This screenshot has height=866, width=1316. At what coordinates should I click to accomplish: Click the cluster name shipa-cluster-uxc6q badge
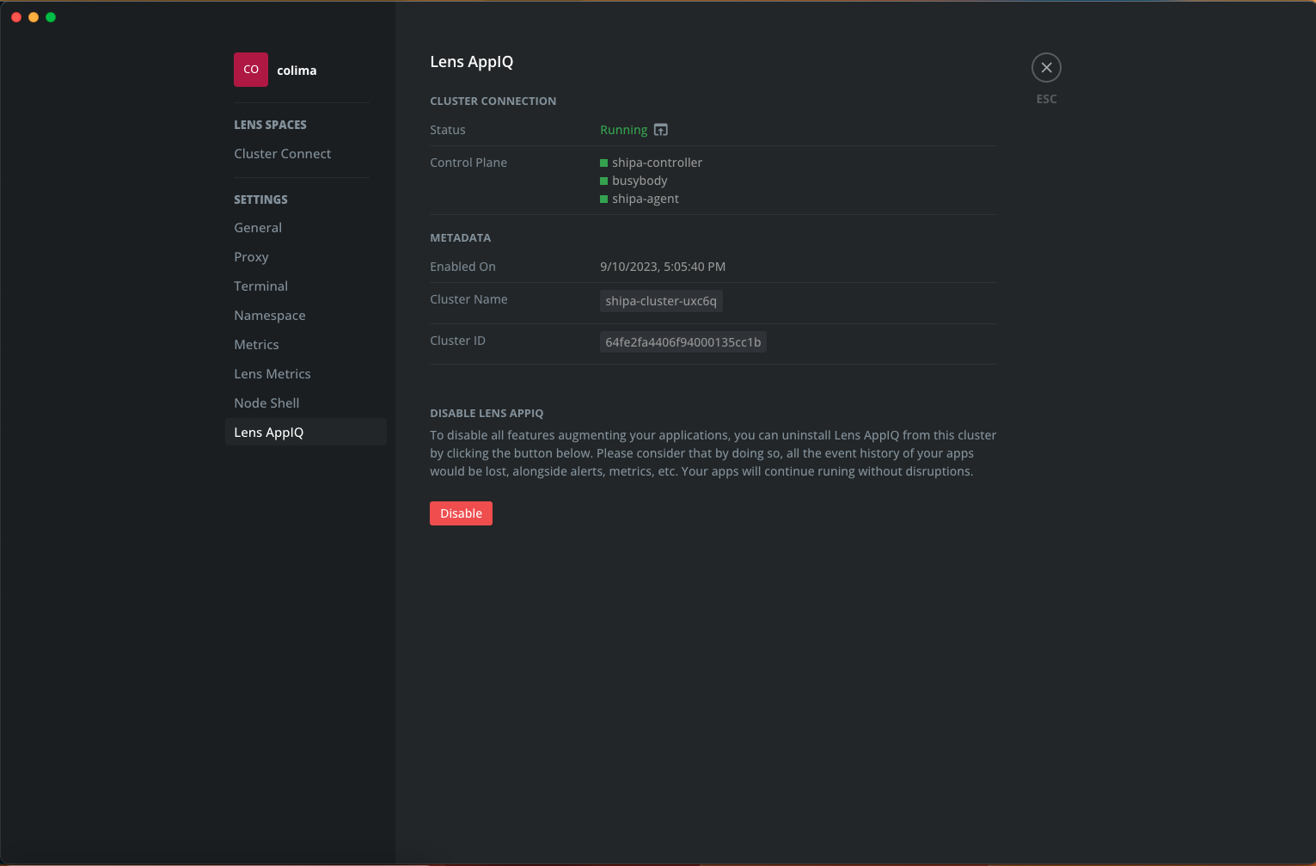point(661,301)
